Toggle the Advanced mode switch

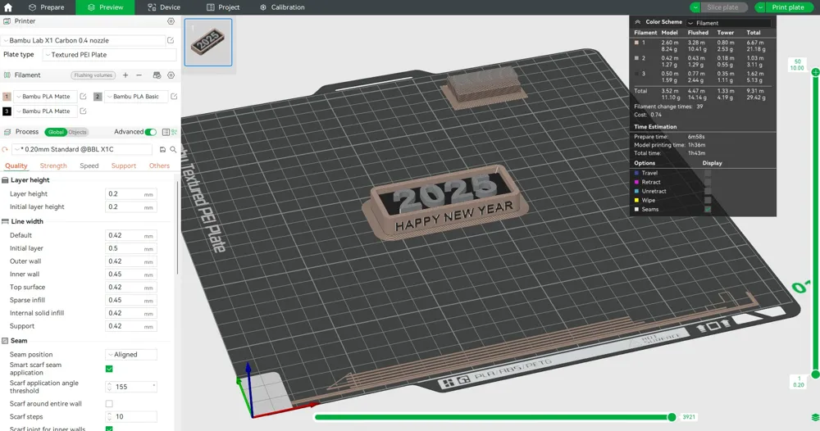click(151, 132)
